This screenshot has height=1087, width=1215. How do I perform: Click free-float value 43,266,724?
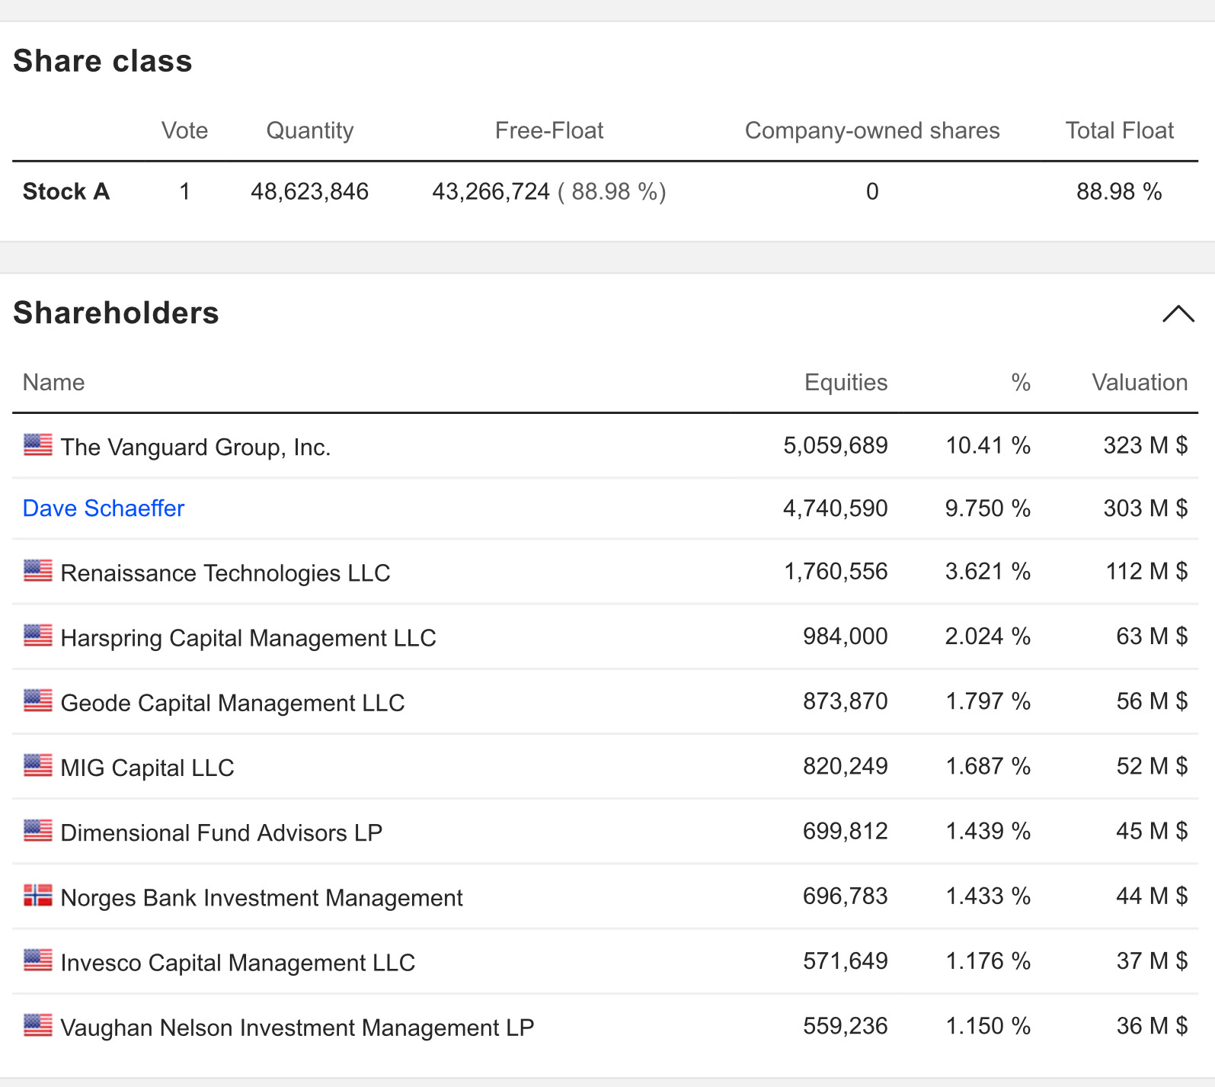tap(491, 191)
